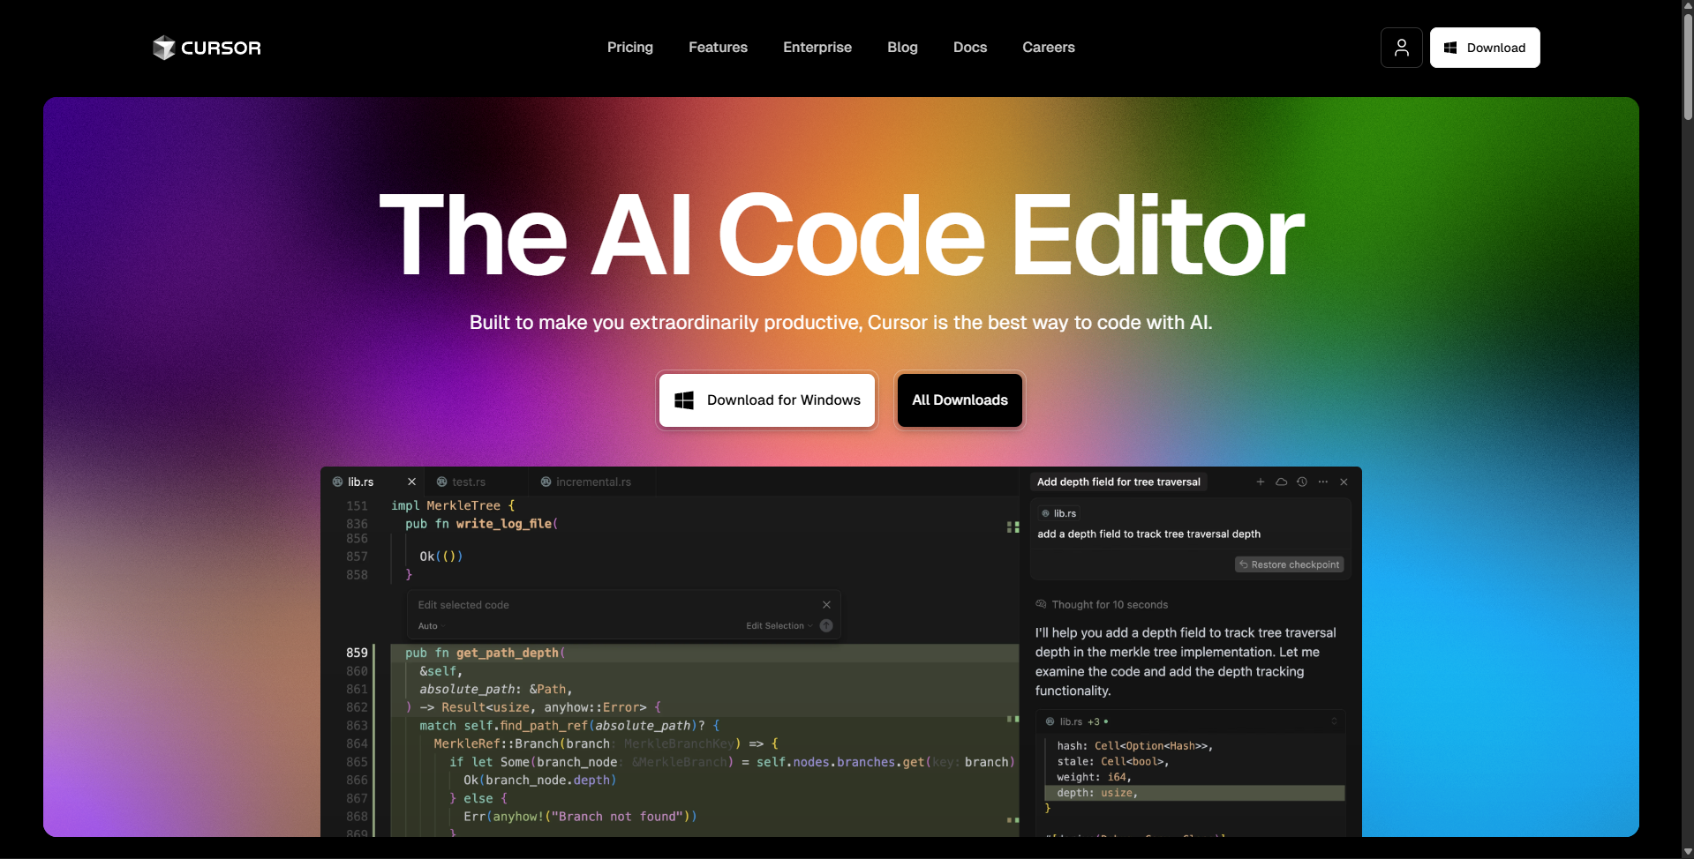Viewport: 1694px width, 859px height.
Task: Close the Edit selected code popup
Action: pyautogui.click(x=826, y=605)
